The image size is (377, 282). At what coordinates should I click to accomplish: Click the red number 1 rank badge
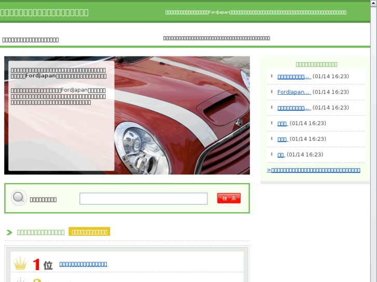(x=36, y=264)
